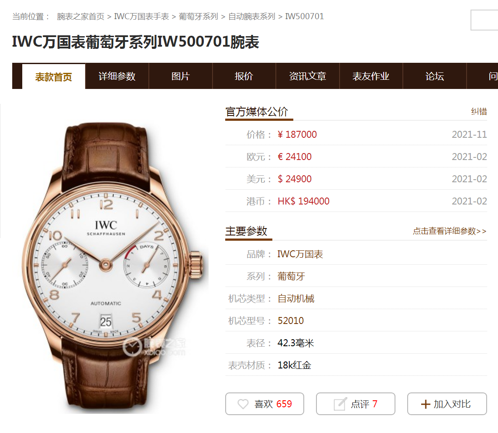This screenshot has height=433, width=498.
Task: Click the plus icon beside 加入对比
Action: (x=425, y=404)
